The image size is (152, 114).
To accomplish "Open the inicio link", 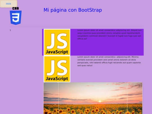I will point(8,4).
